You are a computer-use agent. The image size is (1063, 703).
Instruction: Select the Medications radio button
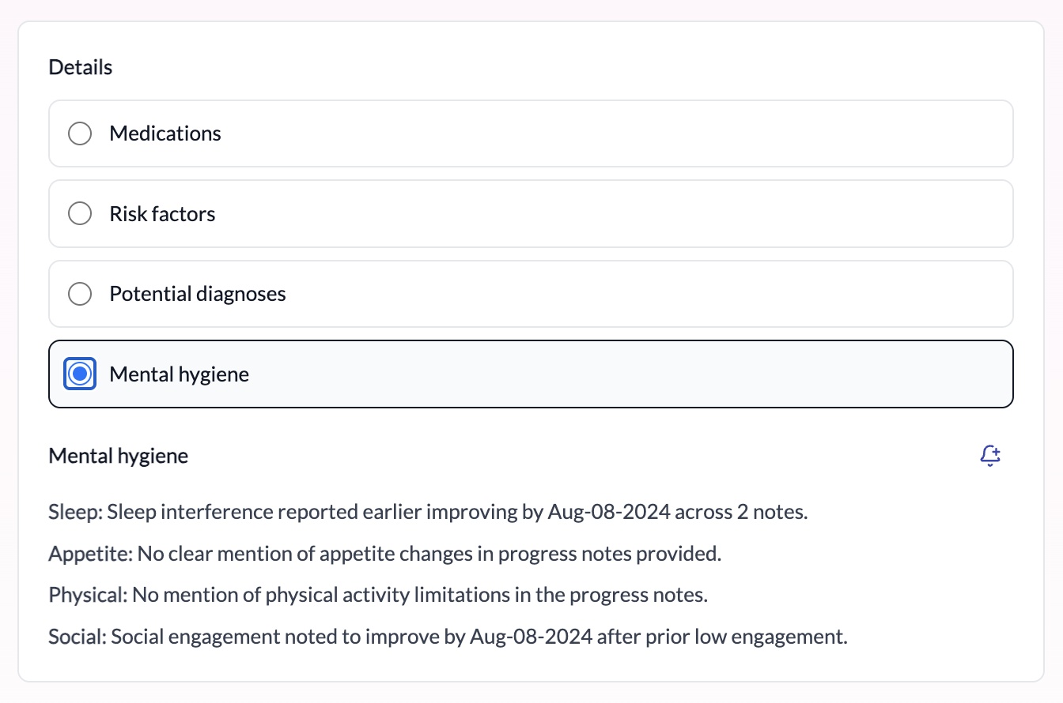[80, 133]
